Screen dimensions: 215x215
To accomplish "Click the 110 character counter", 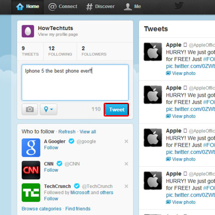I will pos(96,109).
